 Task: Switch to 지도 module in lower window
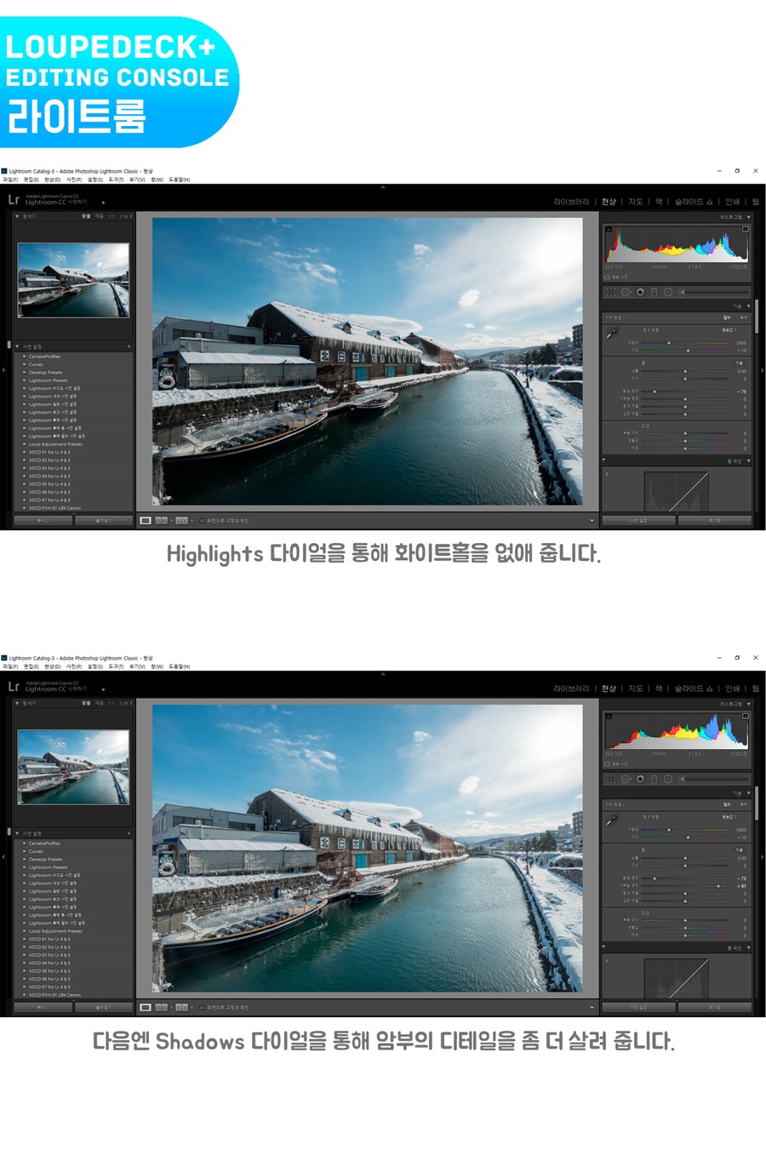[x=636, y=689]
